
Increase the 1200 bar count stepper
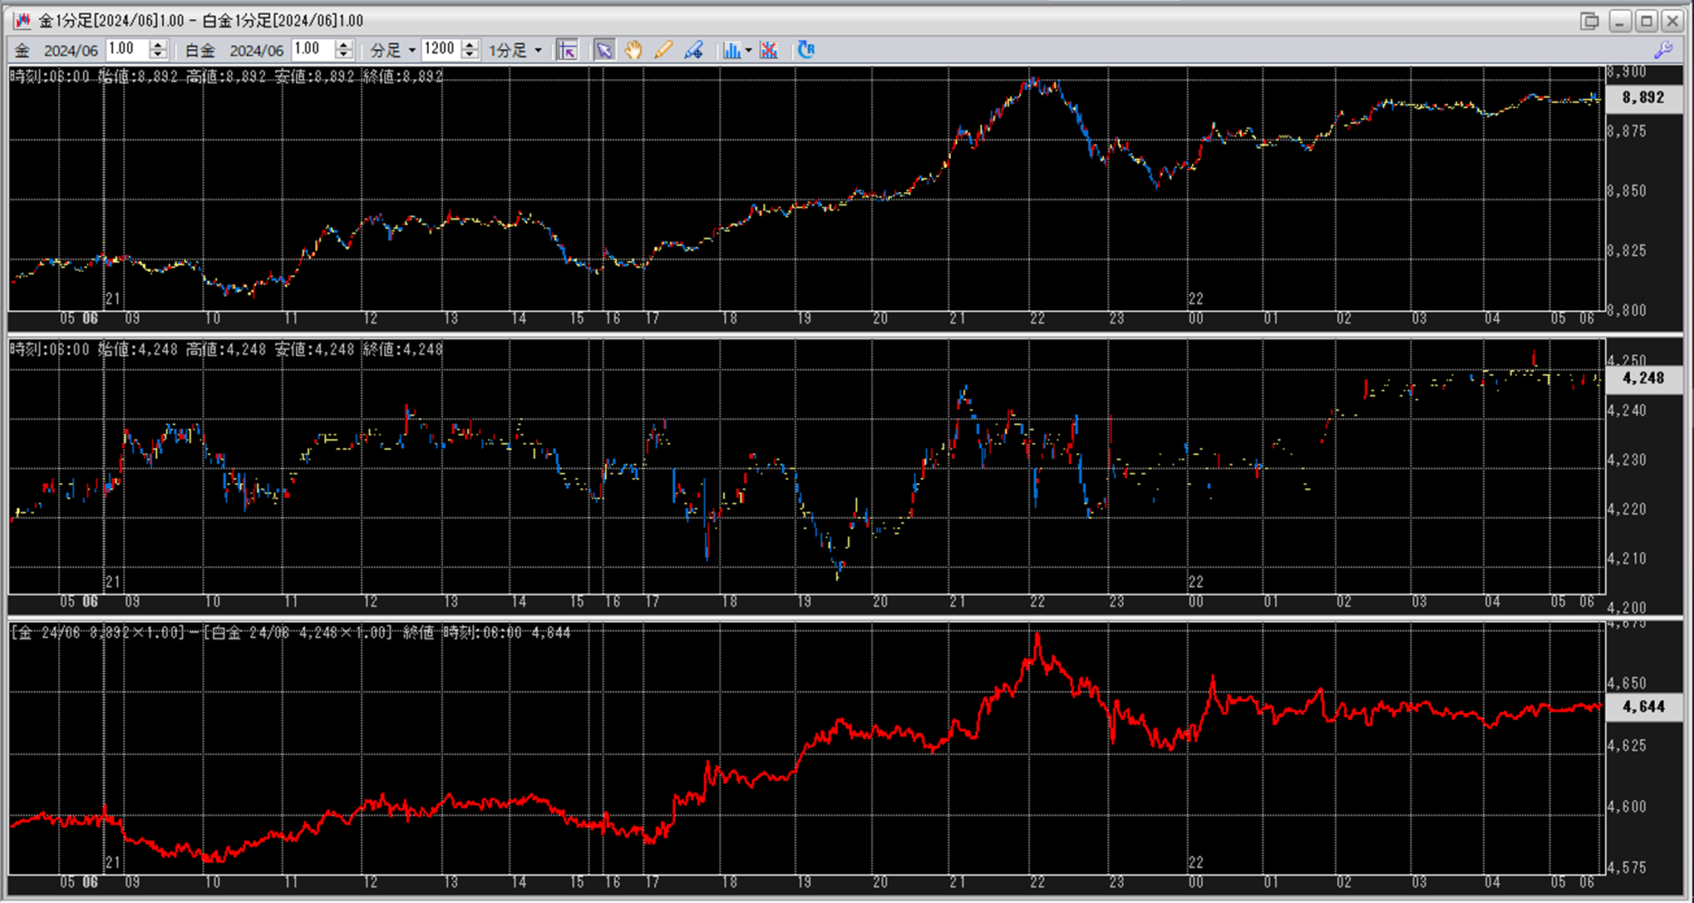click(x=470, y=45)
